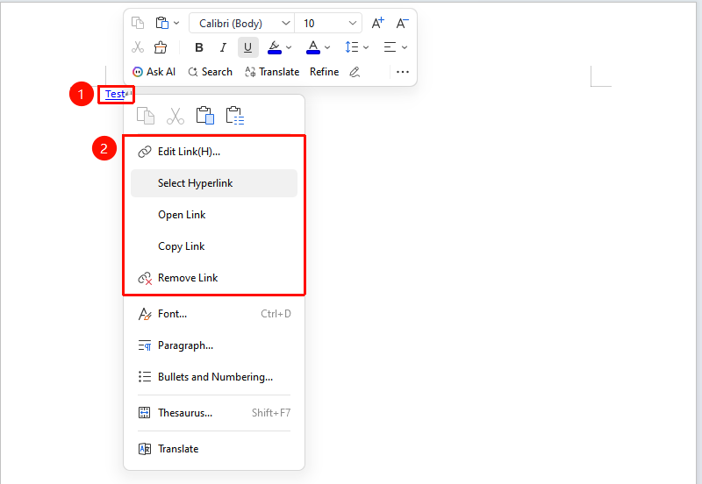Expand the Paste options arrow in the mini toolbar
The height and width of the screenshot is (484, 702).
point(176,23)
